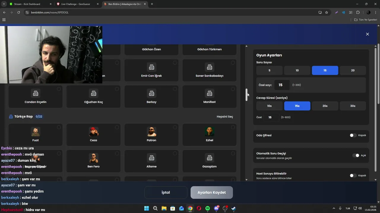Turn off the Otomatik Soru Geçişi switch
Viewport: 380px width, 213px height.
coord(356,155)
